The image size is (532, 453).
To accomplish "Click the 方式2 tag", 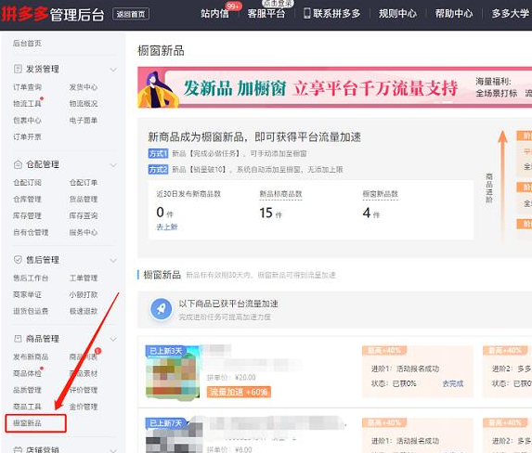I will pos(158,169).
